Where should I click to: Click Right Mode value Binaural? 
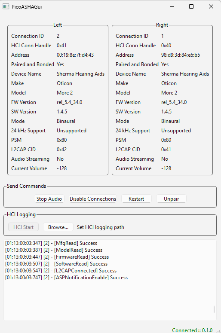[x=170, y=121]
